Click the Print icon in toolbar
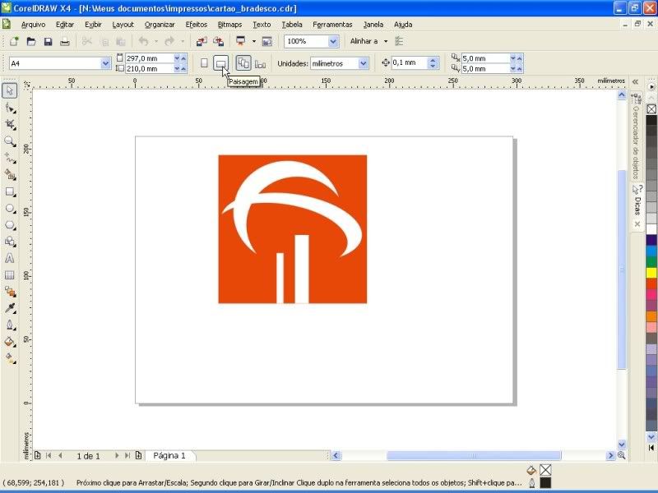Viewport: 658px width, 493px height. (65, 41)
